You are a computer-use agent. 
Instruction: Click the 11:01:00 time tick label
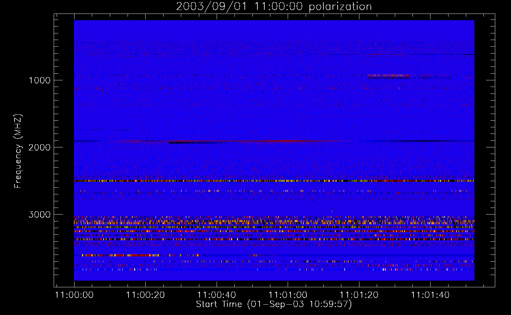click(288, 295)
